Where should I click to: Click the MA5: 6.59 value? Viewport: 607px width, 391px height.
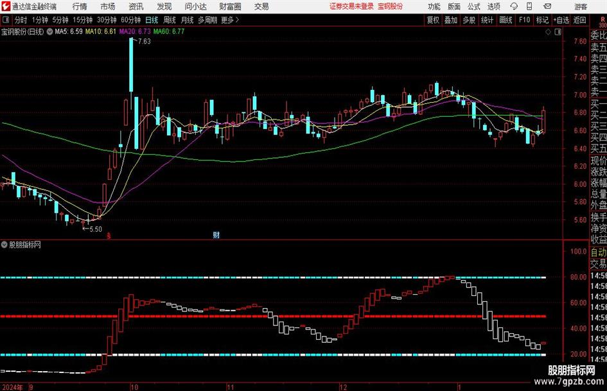click(x=69, y=31)
